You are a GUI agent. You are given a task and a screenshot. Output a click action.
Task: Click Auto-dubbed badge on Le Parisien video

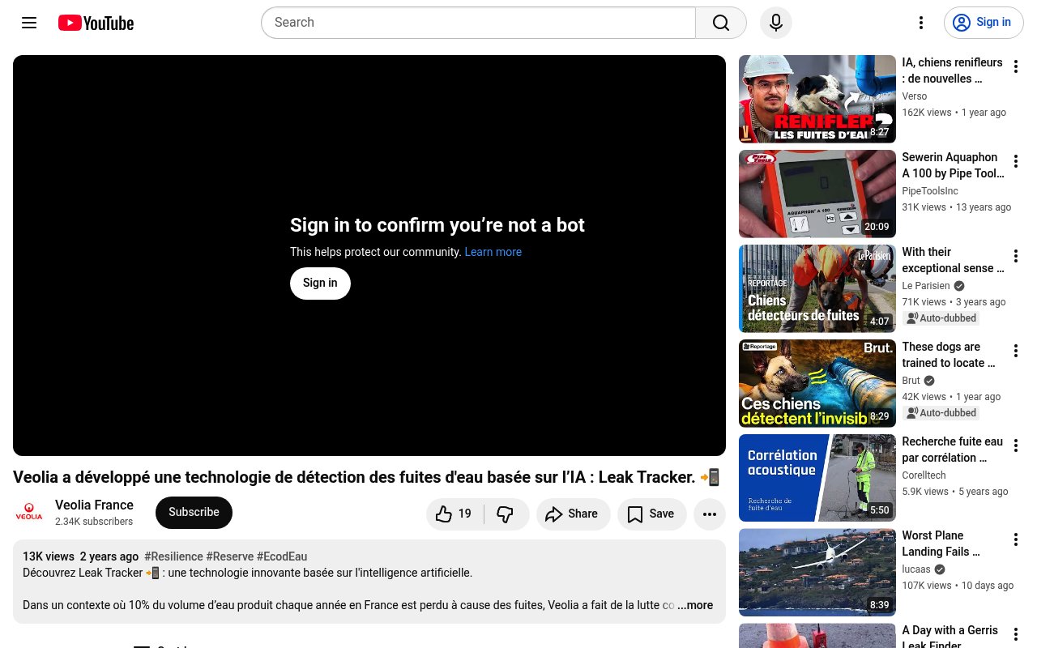tap(941, 318)
